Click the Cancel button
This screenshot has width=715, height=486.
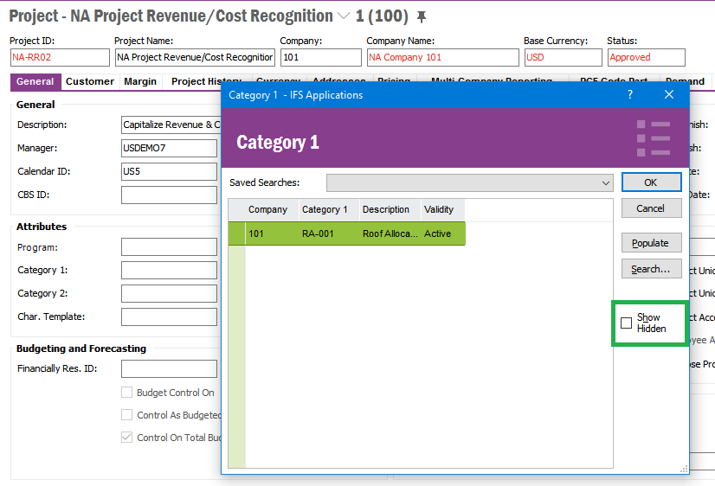[651, 208]
